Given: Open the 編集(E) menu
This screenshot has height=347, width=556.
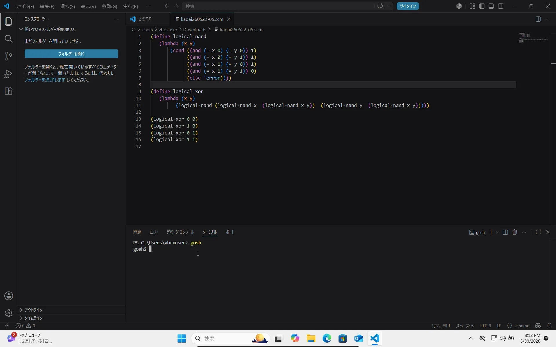Looking at the screenshot, I should click(47, 6).
